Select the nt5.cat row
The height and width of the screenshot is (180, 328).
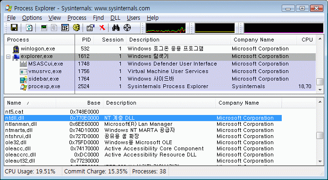coord(143,112)
